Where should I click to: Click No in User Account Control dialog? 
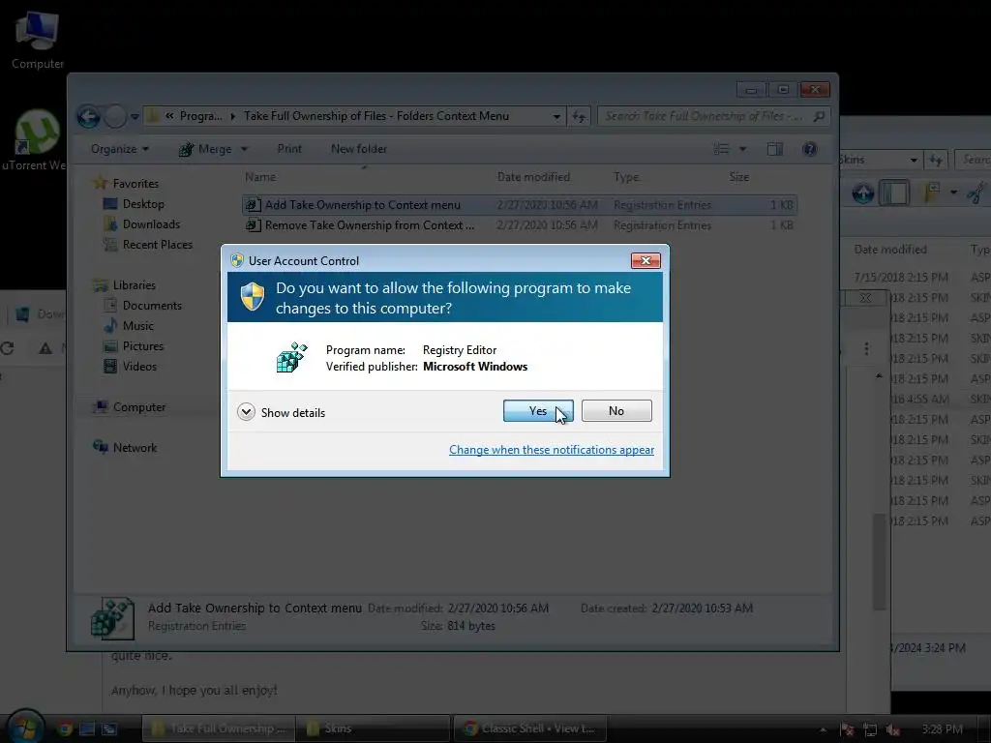(x=616, y=410)
